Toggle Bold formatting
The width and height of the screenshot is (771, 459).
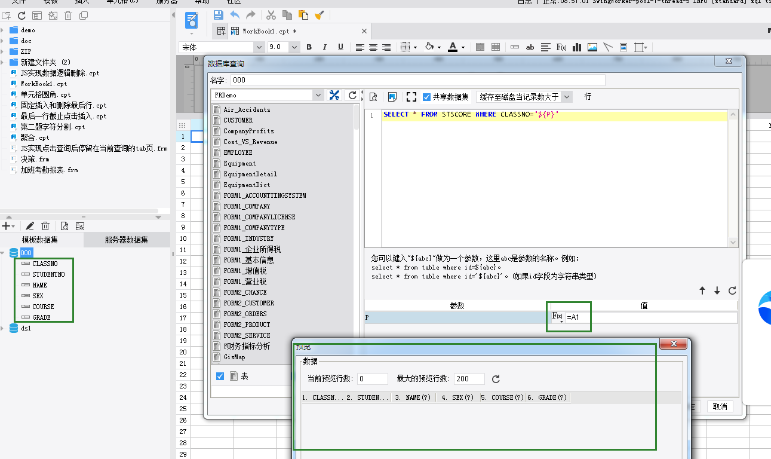pyautogui.click(x=309, y=47)
